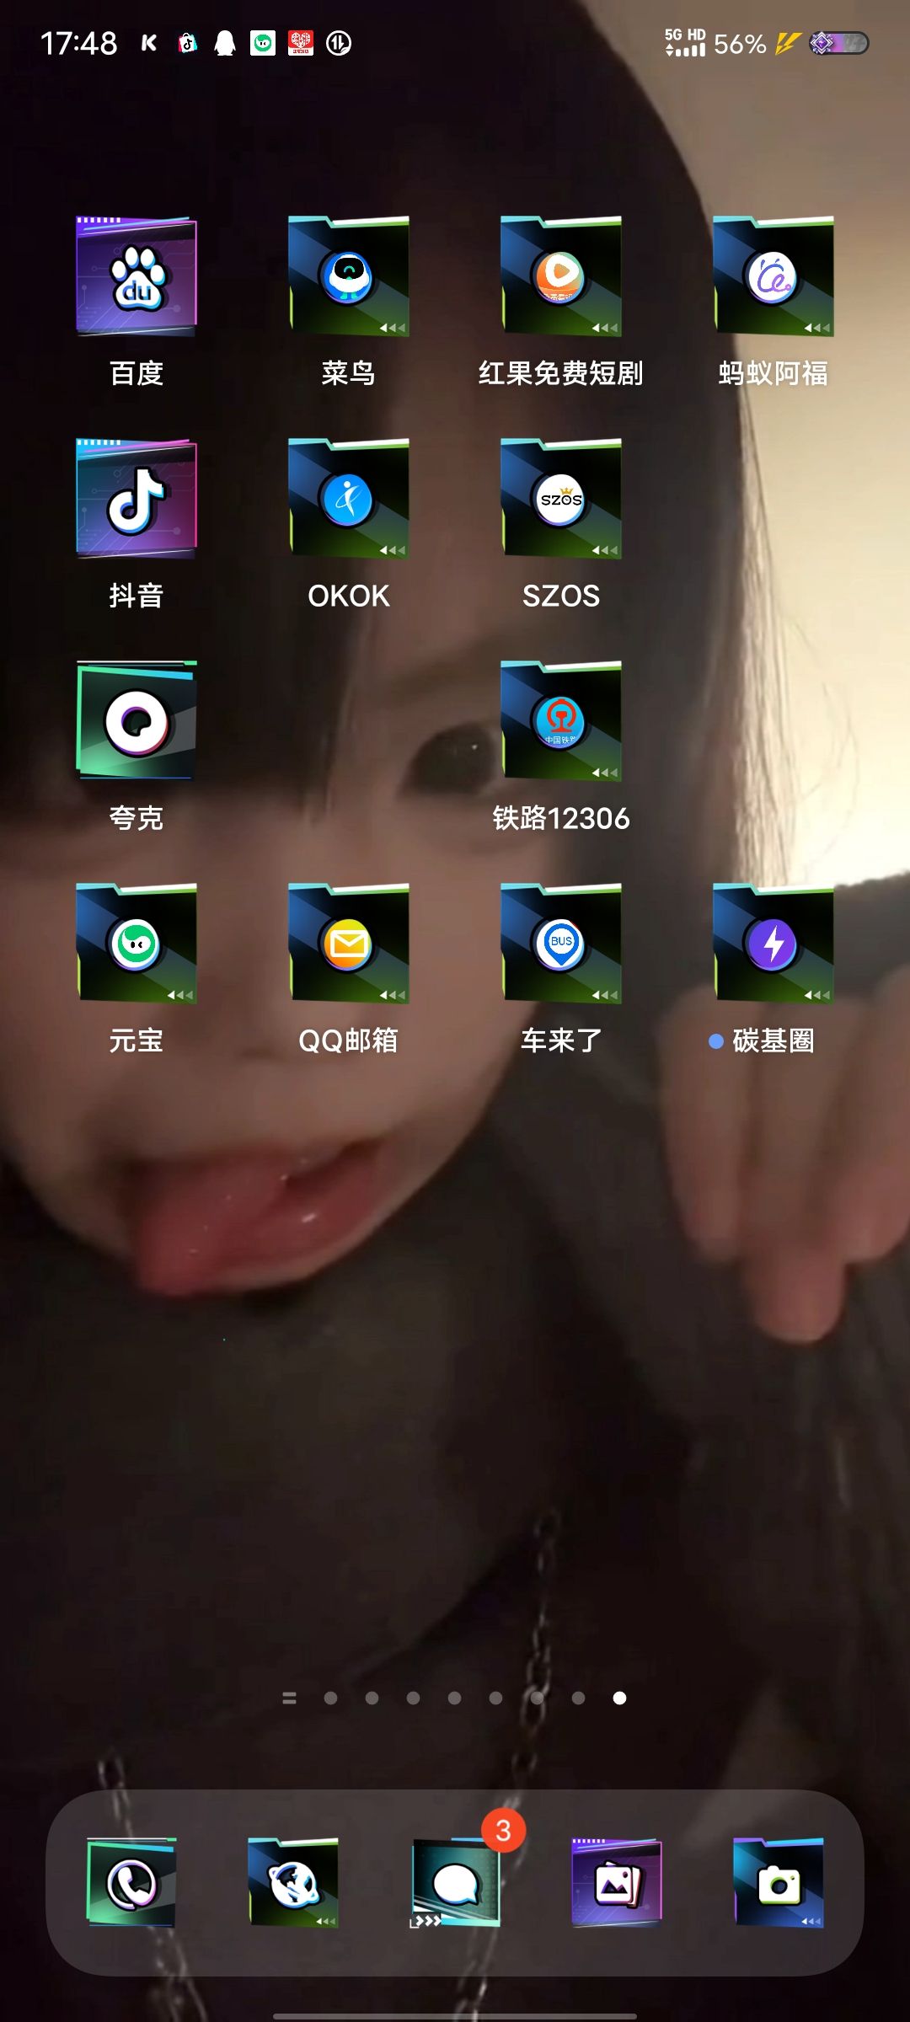Viewport: 910px width, 2022px height.
Task: Open the Baidu app
Action: click(x=136, y=277)
